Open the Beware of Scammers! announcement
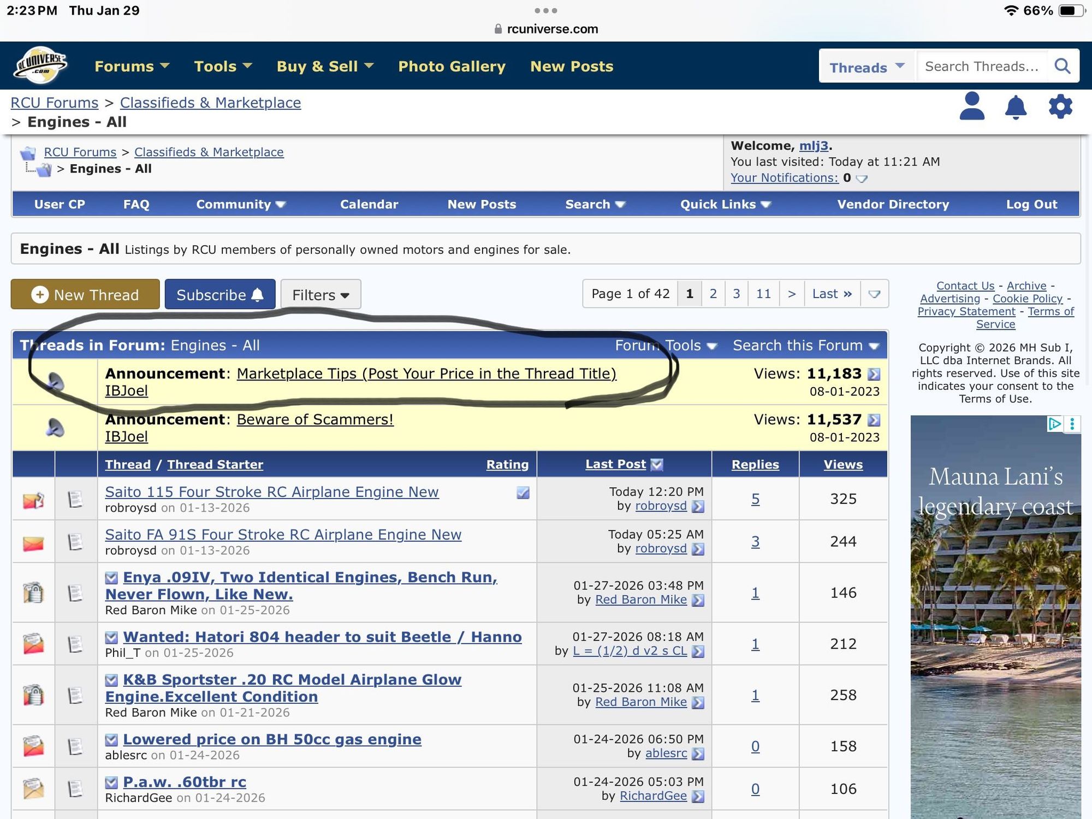1092x819 pixels. tap(314, 419)
